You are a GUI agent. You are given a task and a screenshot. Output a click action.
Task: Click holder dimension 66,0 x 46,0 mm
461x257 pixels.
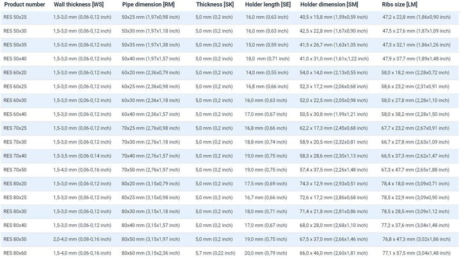point(334,253)
